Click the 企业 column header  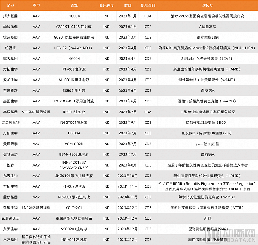[x=10, y=6]
